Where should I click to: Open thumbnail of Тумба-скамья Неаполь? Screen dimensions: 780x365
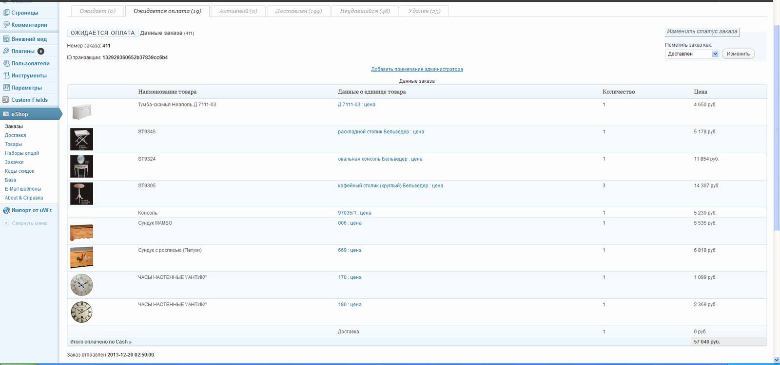[x=81, y=112]
